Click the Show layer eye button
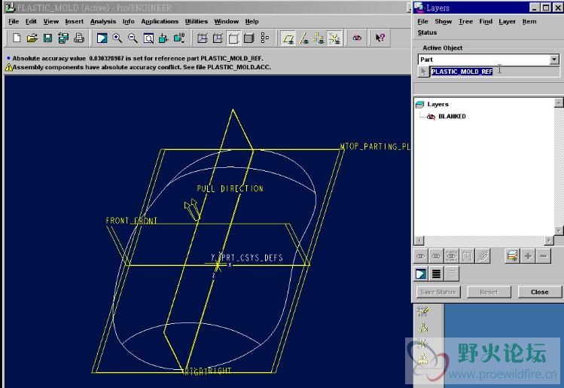The width and height of the screenshot is (564, 388). (x=421, y=256)
